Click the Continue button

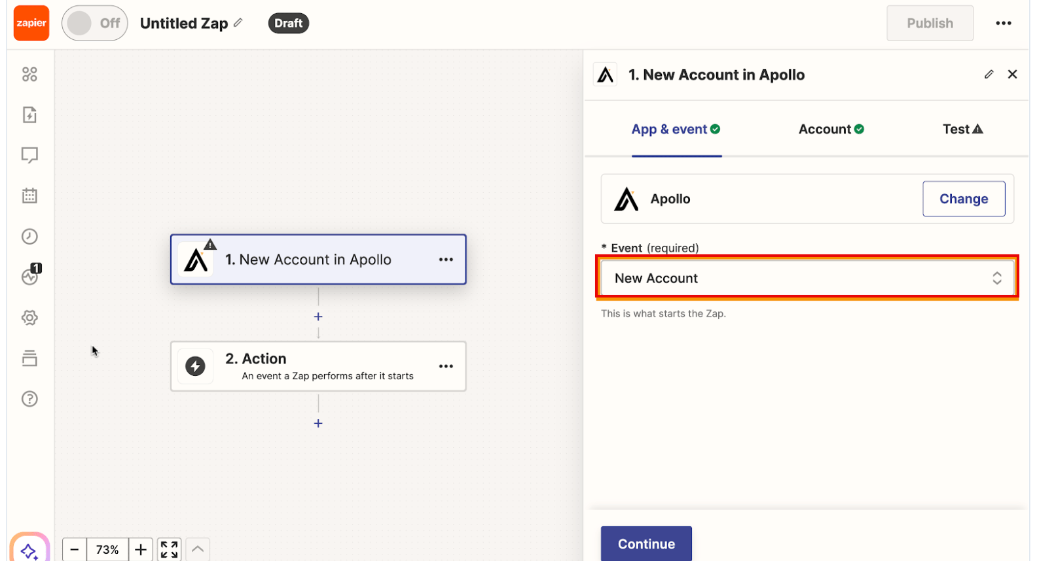(646, 544)
